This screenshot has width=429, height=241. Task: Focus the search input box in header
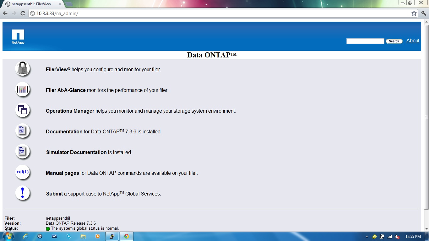365,41
